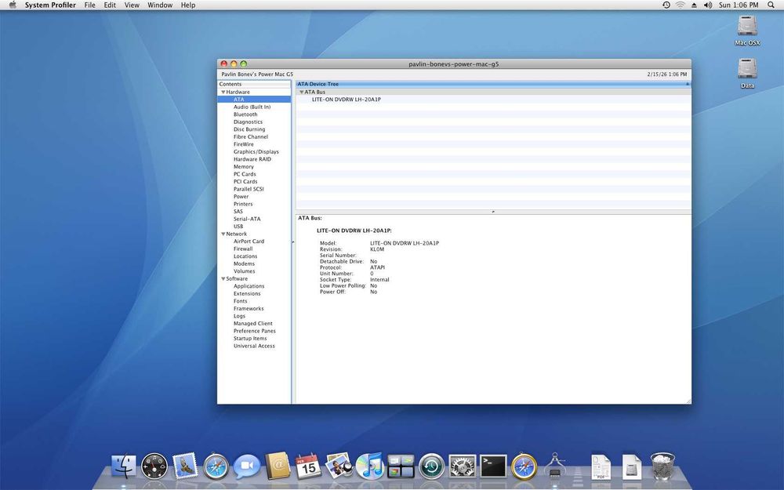Select Memory in Hardware list
Viewport: 784px width, 490px height.
pyautogui.click(x=244, y=167)
